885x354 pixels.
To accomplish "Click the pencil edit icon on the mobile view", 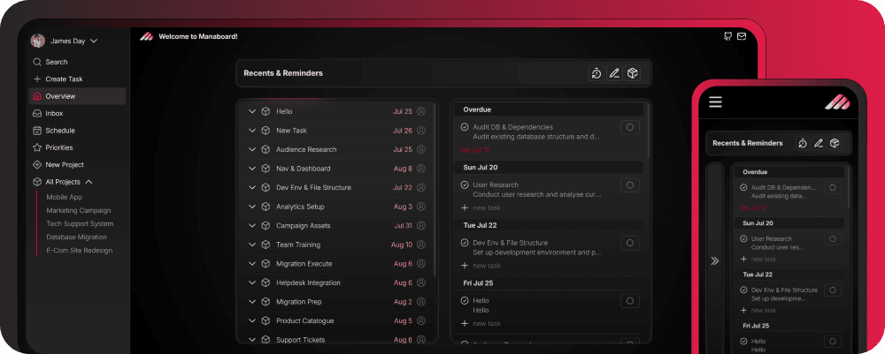I will (x=819, y=143).
